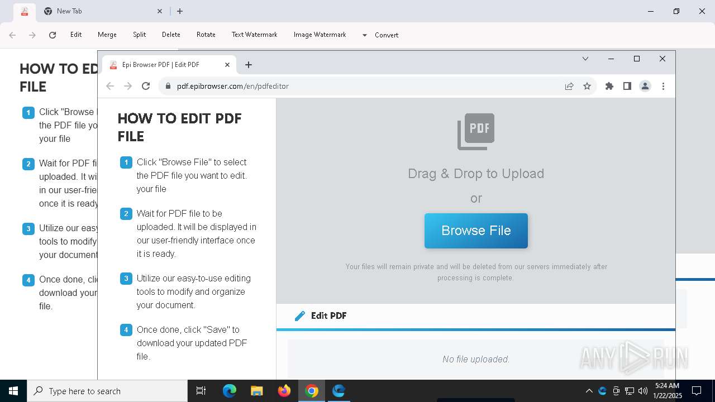Screen dimensions: 715x402
Task: Click the Browse File button
Action: point(476,231)
